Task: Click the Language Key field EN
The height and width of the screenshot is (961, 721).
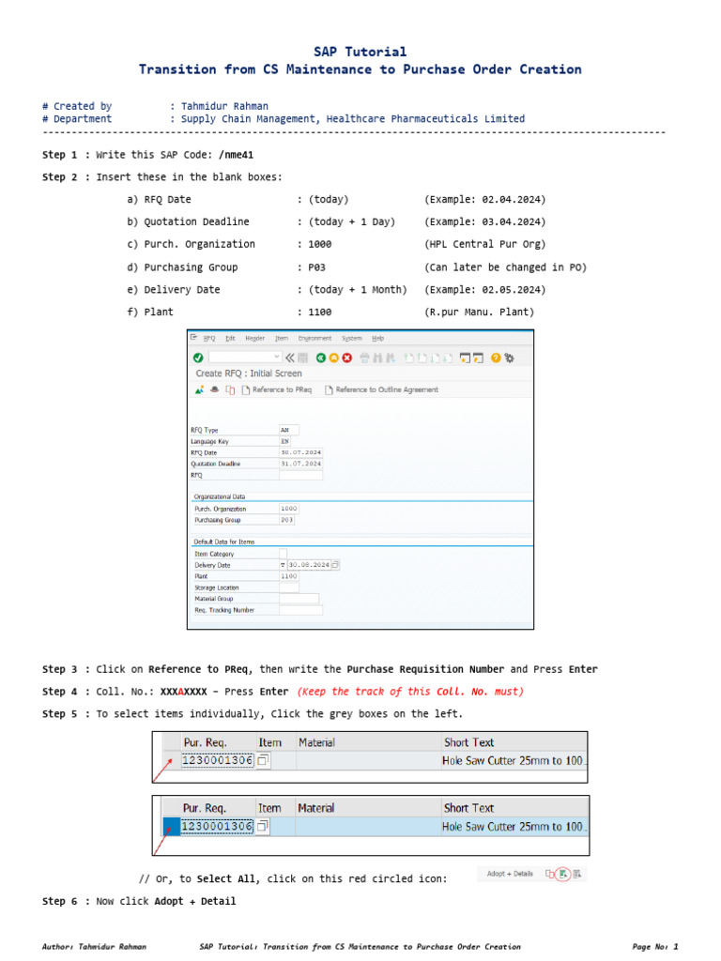Action: [x=285, y=441]
